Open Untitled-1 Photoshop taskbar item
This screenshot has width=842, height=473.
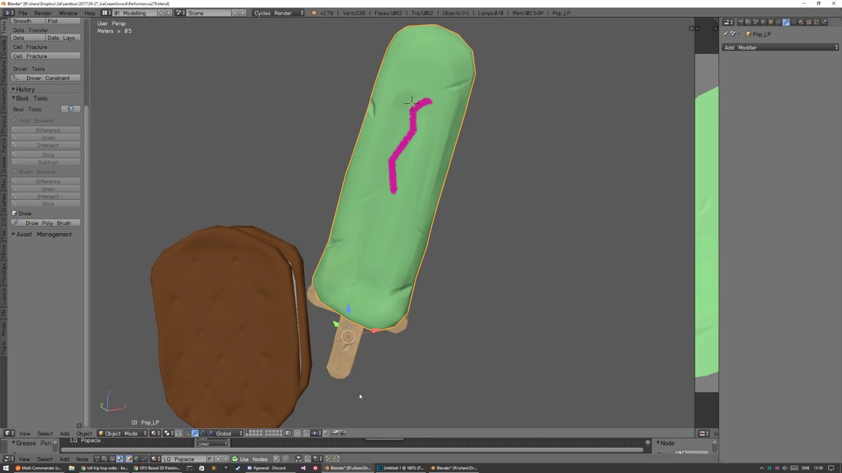coord(401,468)
